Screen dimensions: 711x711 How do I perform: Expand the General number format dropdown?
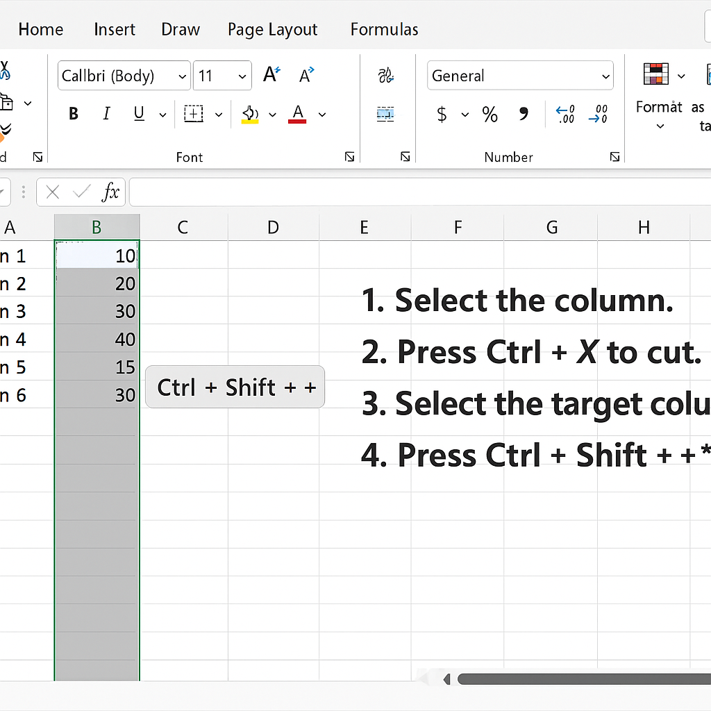coord(605,76)
